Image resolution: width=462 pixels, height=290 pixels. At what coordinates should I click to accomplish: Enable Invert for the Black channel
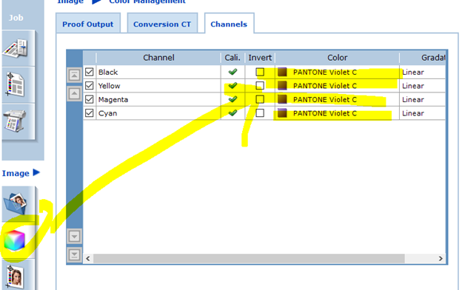pyautogui.click(x=260, y=72)
